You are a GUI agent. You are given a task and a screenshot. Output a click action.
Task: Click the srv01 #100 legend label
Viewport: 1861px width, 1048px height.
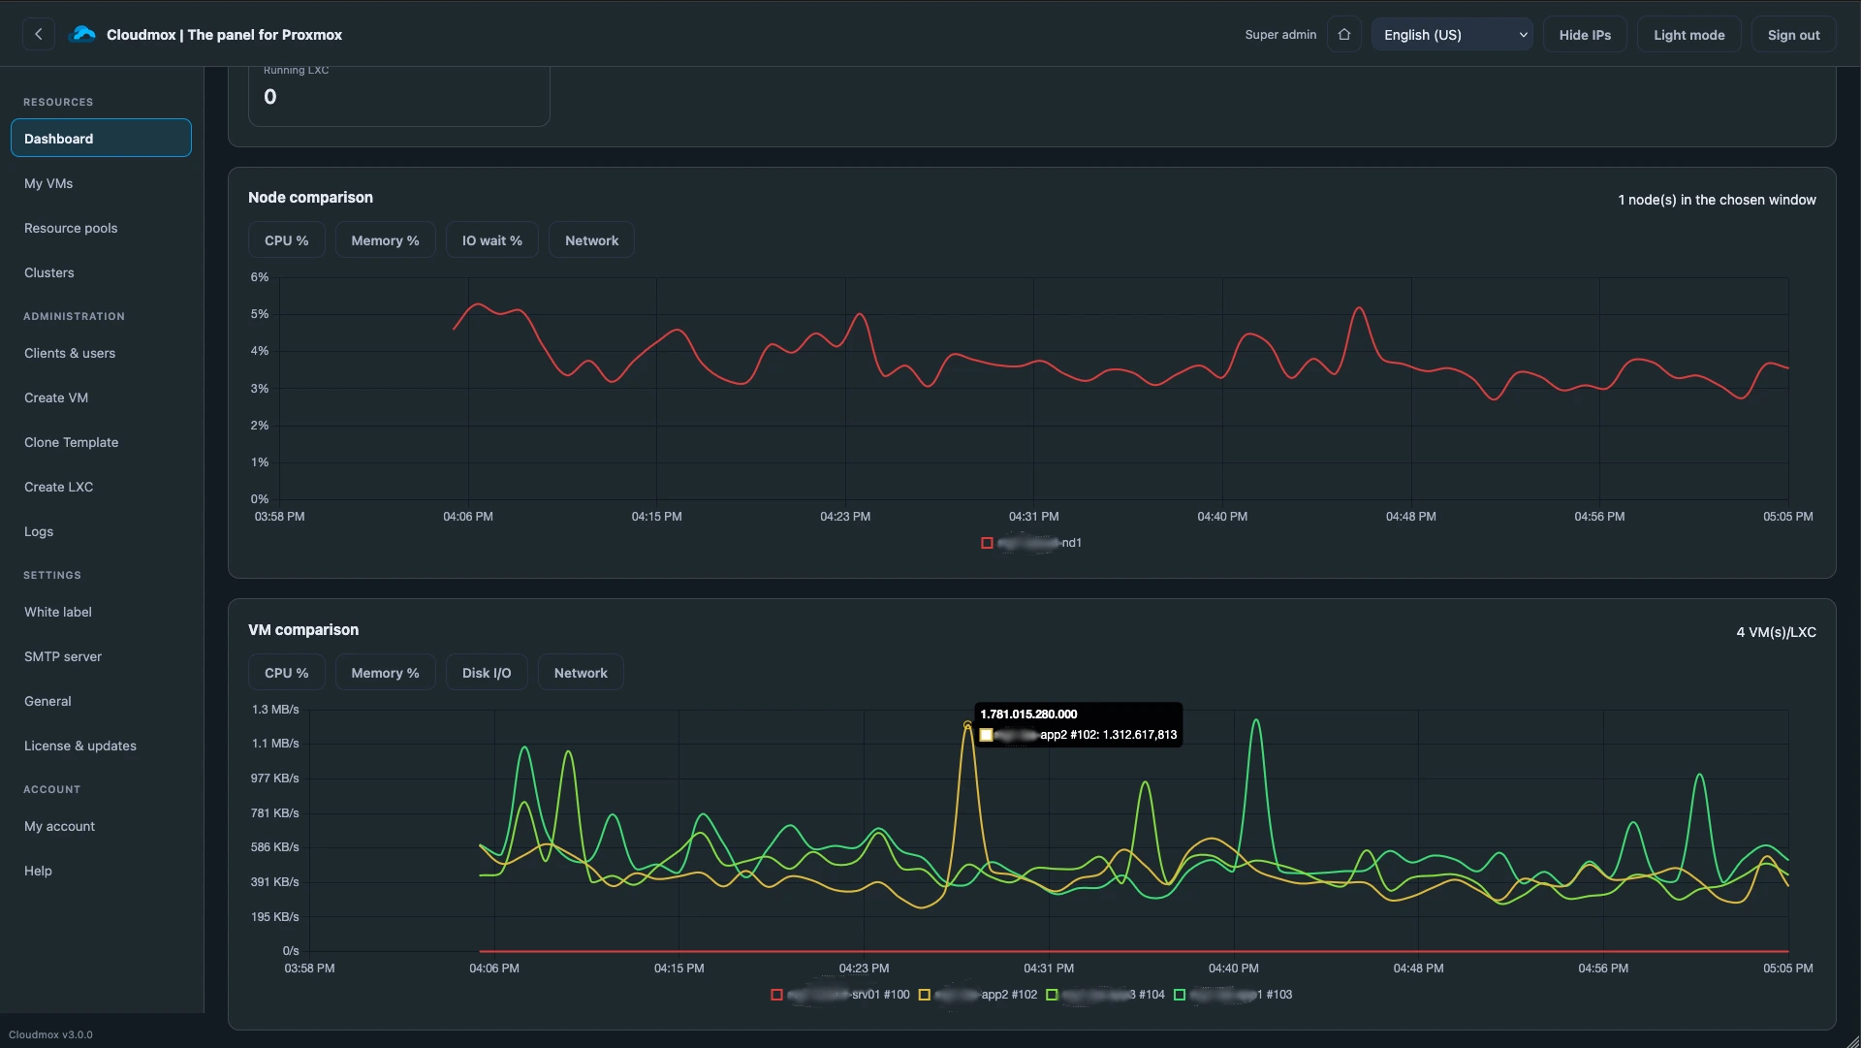click(x=848, y=995)
